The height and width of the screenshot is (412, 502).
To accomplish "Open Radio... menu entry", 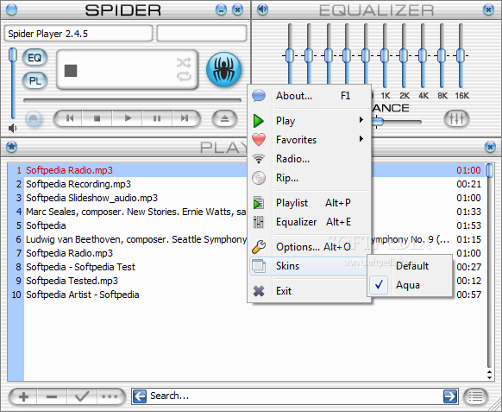I will click(310, 159).
